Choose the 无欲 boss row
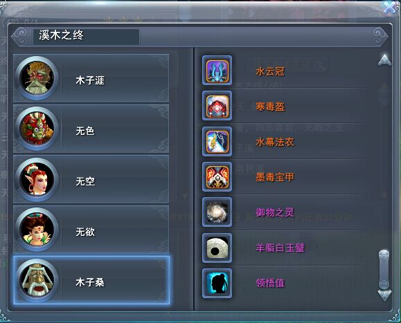The image size is (401, 323). point(91,230)
